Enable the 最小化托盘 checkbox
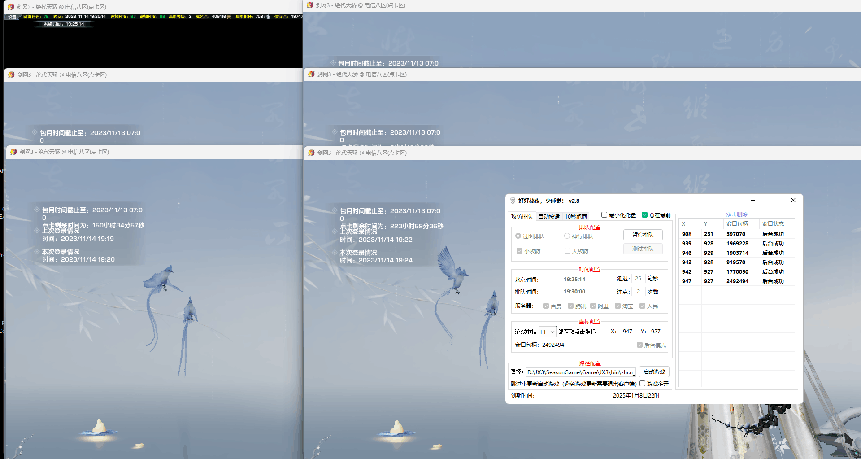 click(604, 215)
